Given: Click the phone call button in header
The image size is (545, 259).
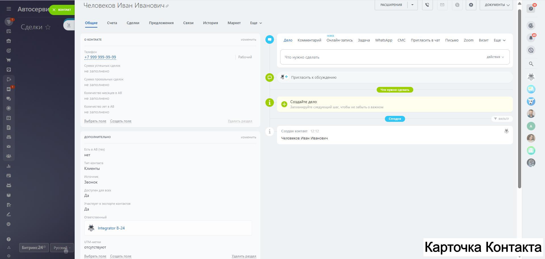Looking at the screenshot, I should (427, 5).
